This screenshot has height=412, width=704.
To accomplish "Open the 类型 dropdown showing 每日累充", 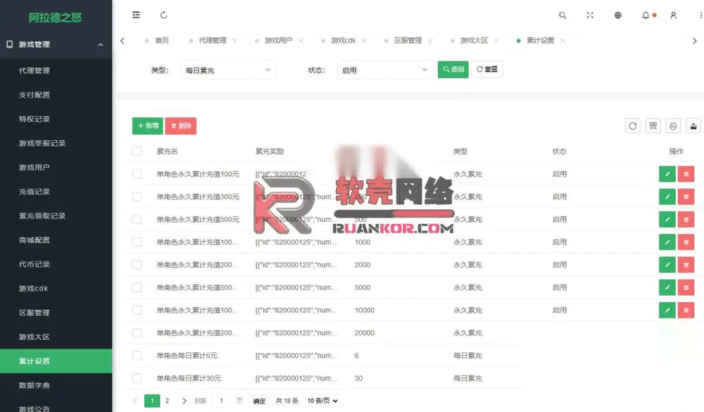I will pos(228,70).
